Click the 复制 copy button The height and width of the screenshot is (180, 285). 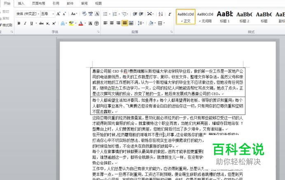coord(5,19)
